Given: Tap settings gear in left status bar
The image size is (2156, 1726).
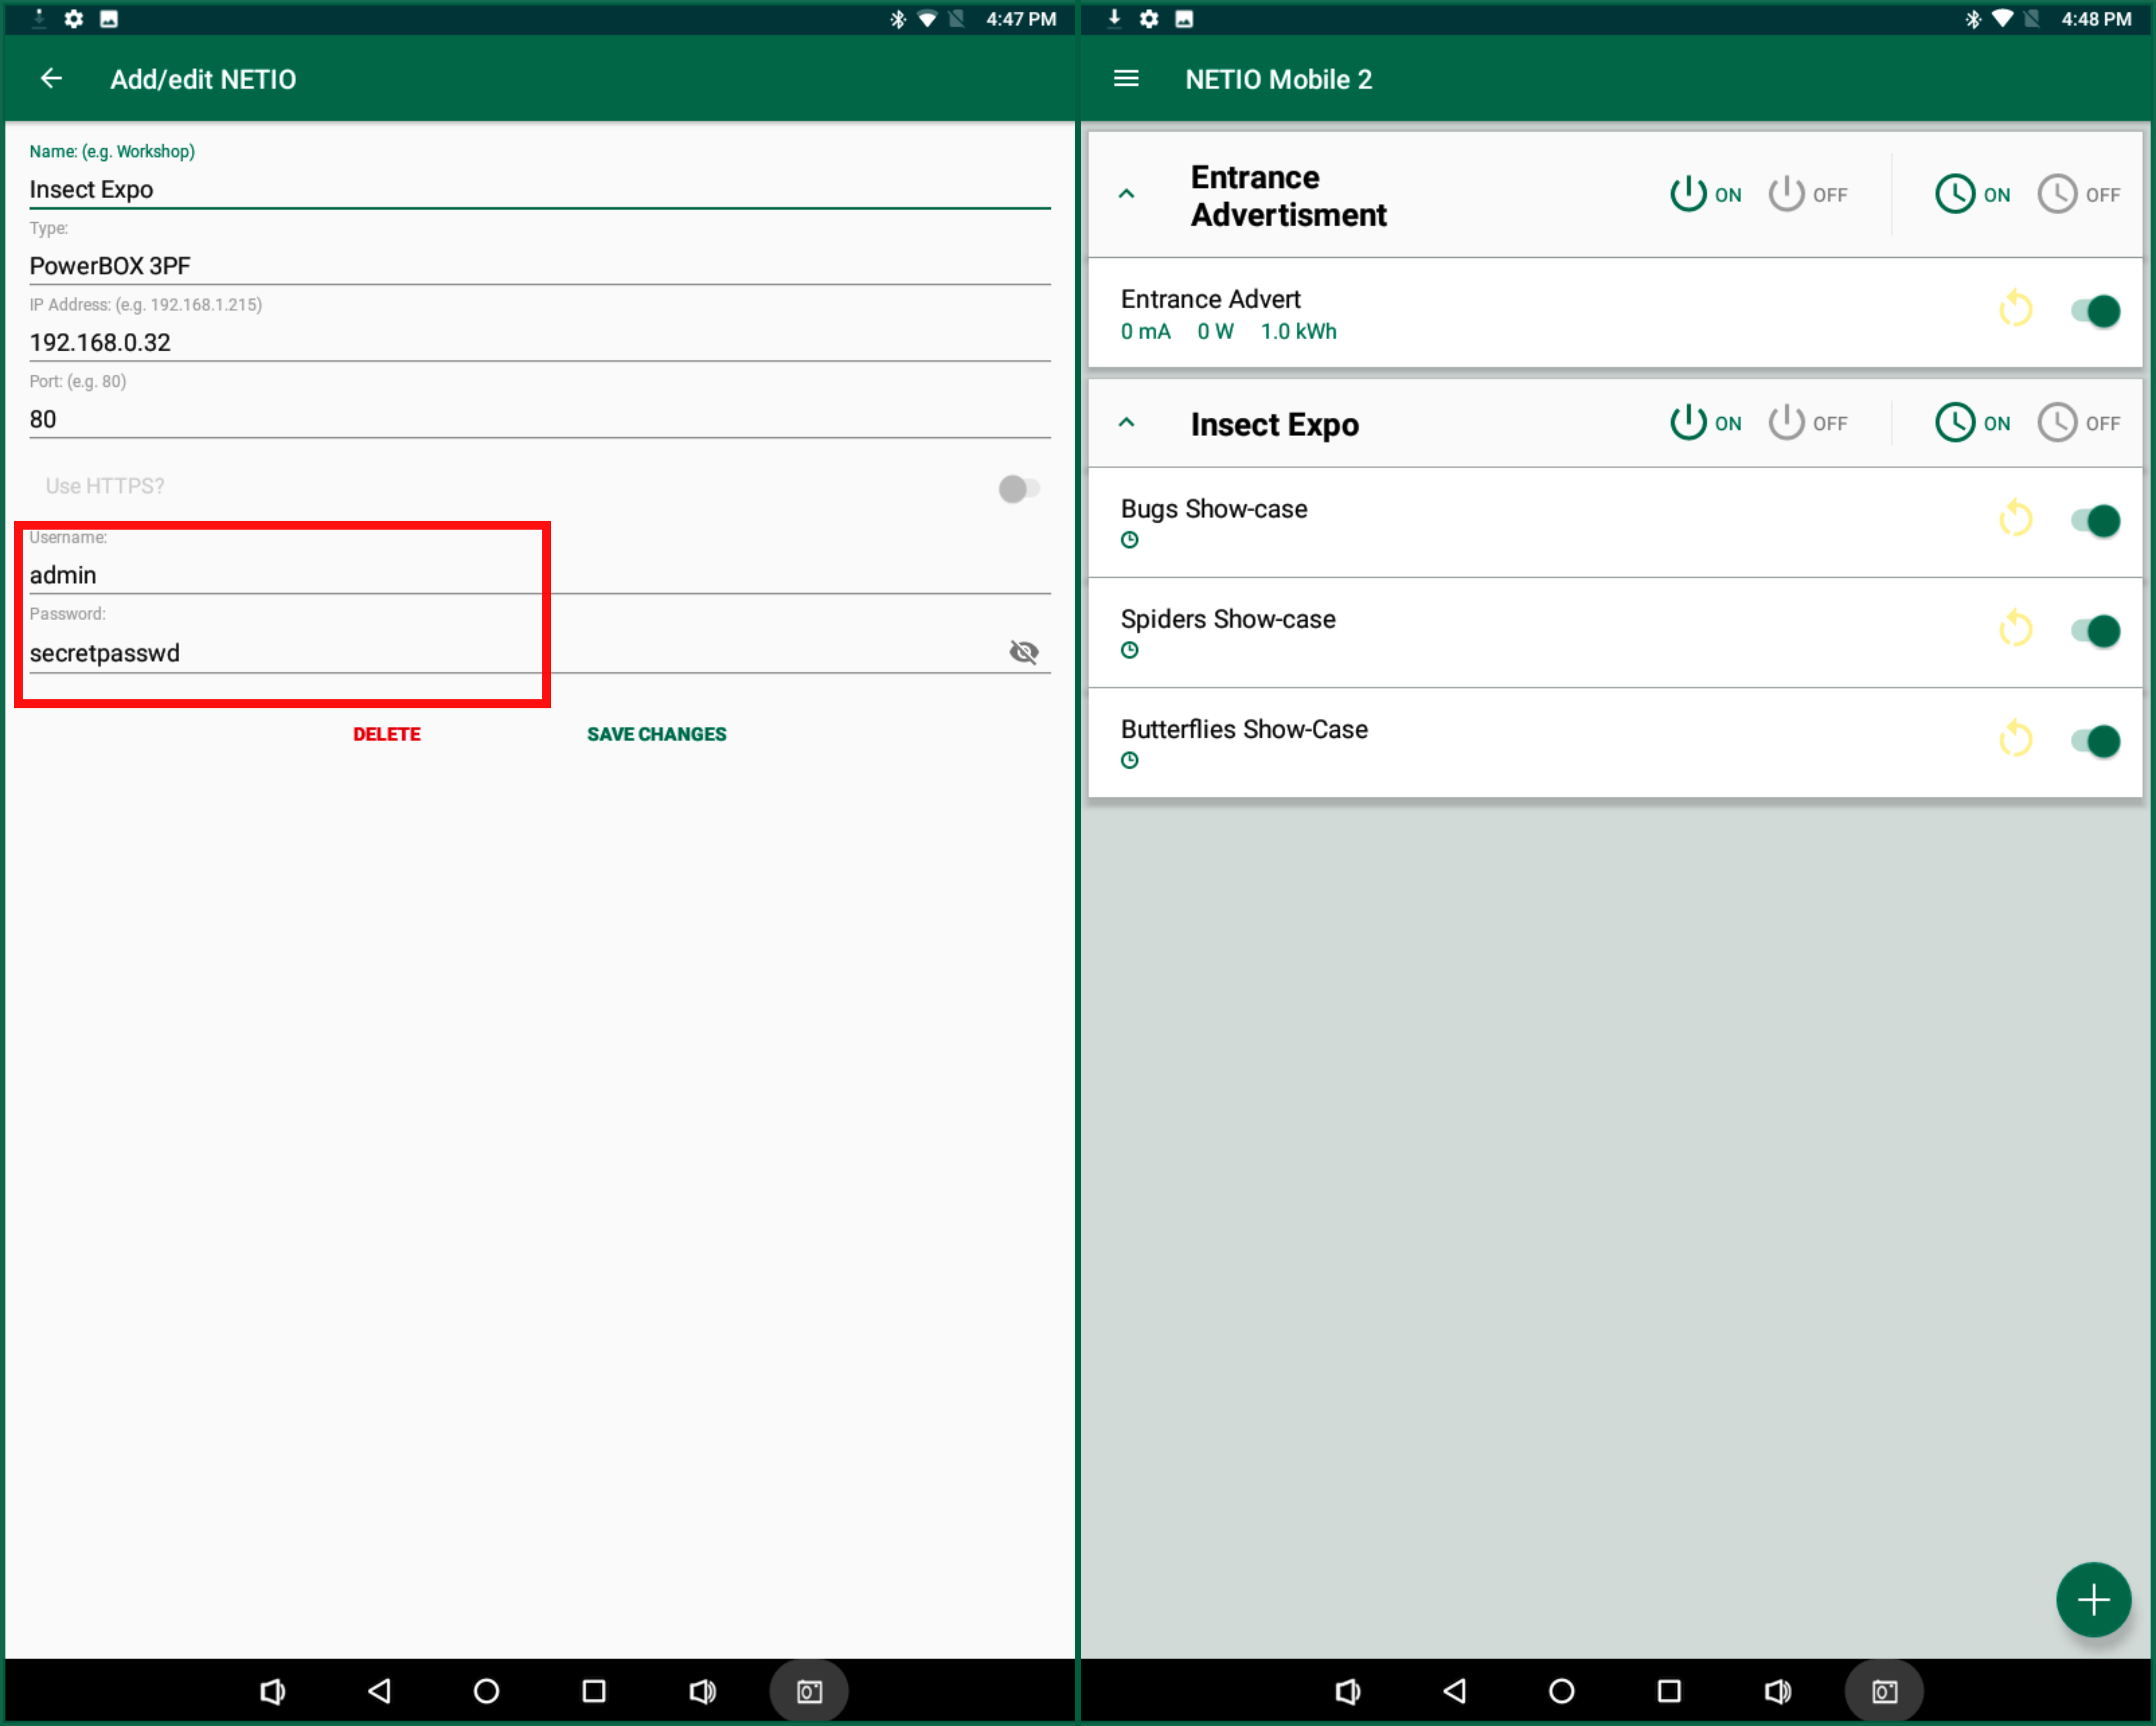Looking at the screenshot, I should (74, 18).
